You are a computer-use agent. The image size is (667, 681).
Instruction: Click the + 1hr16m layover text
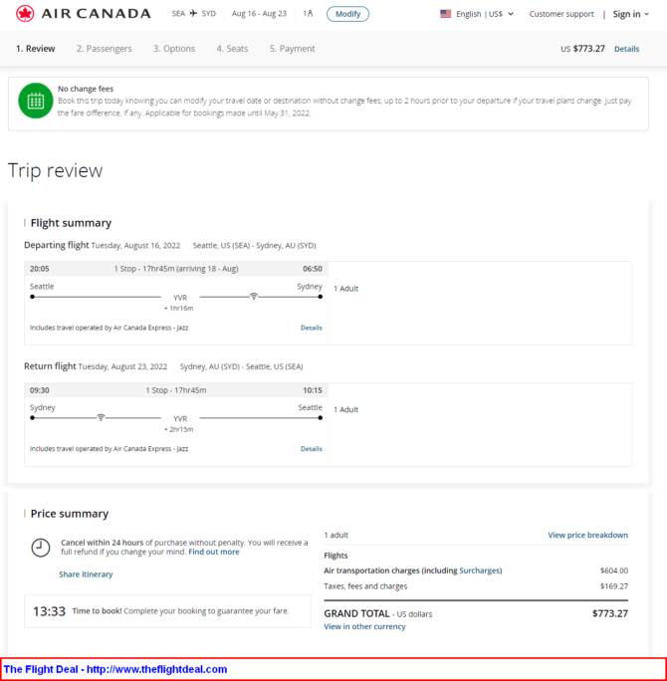click(x=179, y=309)
